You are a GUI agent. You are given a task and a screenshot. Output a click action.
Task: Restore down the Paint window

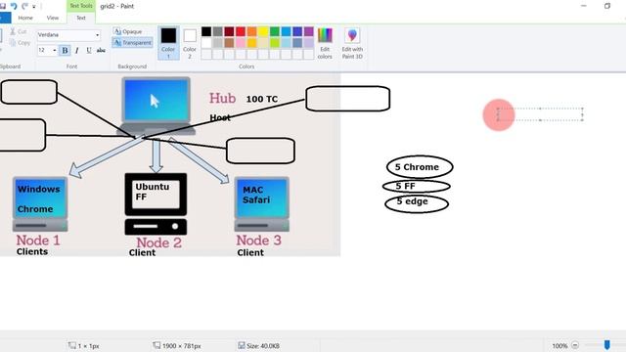point(607,6)
